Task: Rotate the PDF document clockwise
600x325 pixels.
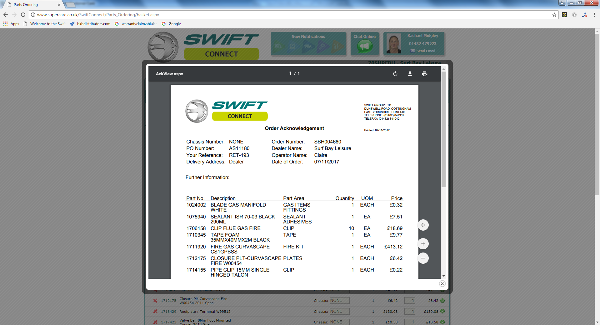Action: [395, 74]
